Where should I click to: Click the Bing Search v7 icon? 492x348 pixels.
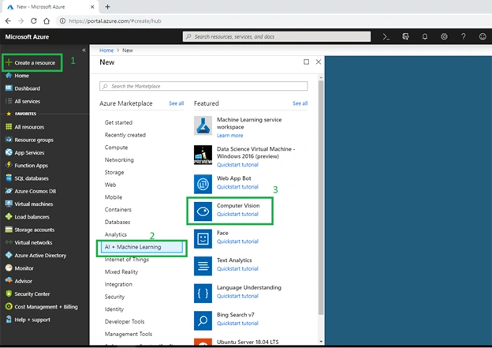tap(203, 320)
